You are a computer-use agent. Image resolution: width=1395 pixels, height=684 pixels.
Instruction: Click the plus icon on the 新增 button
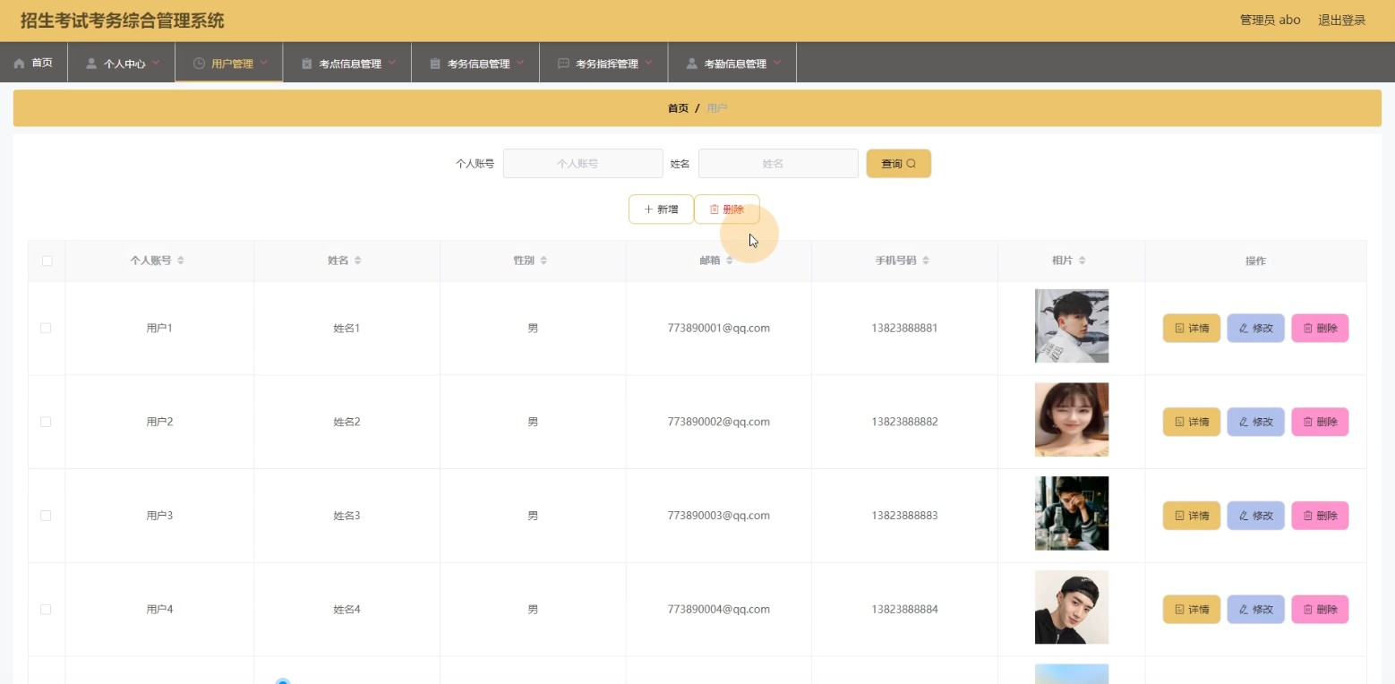pos(648,209)
